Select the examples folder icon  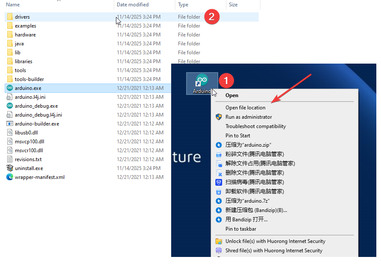coord(10,26)
